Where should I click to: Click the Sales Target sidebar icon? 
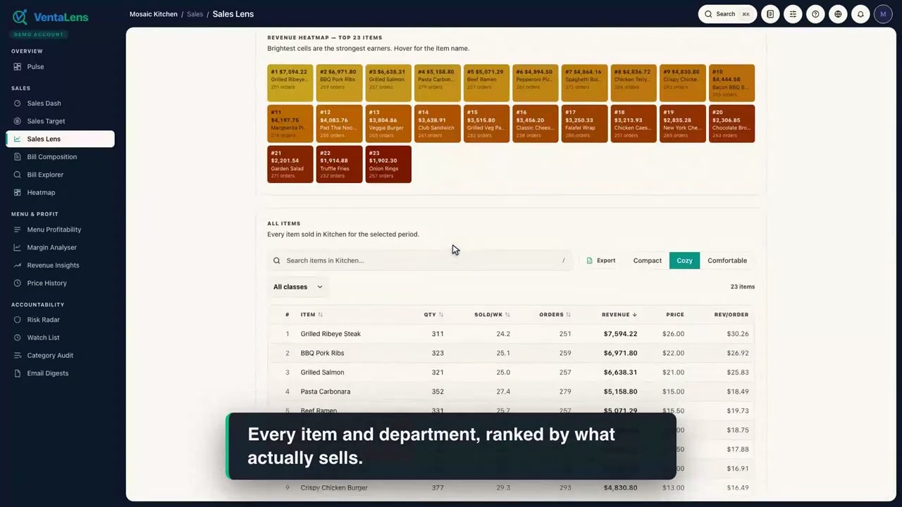[18, 121]
